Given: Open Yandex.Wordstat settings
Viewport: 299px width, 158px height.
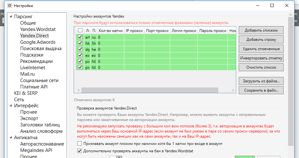Looking at the screenshot, I should 38,29.
